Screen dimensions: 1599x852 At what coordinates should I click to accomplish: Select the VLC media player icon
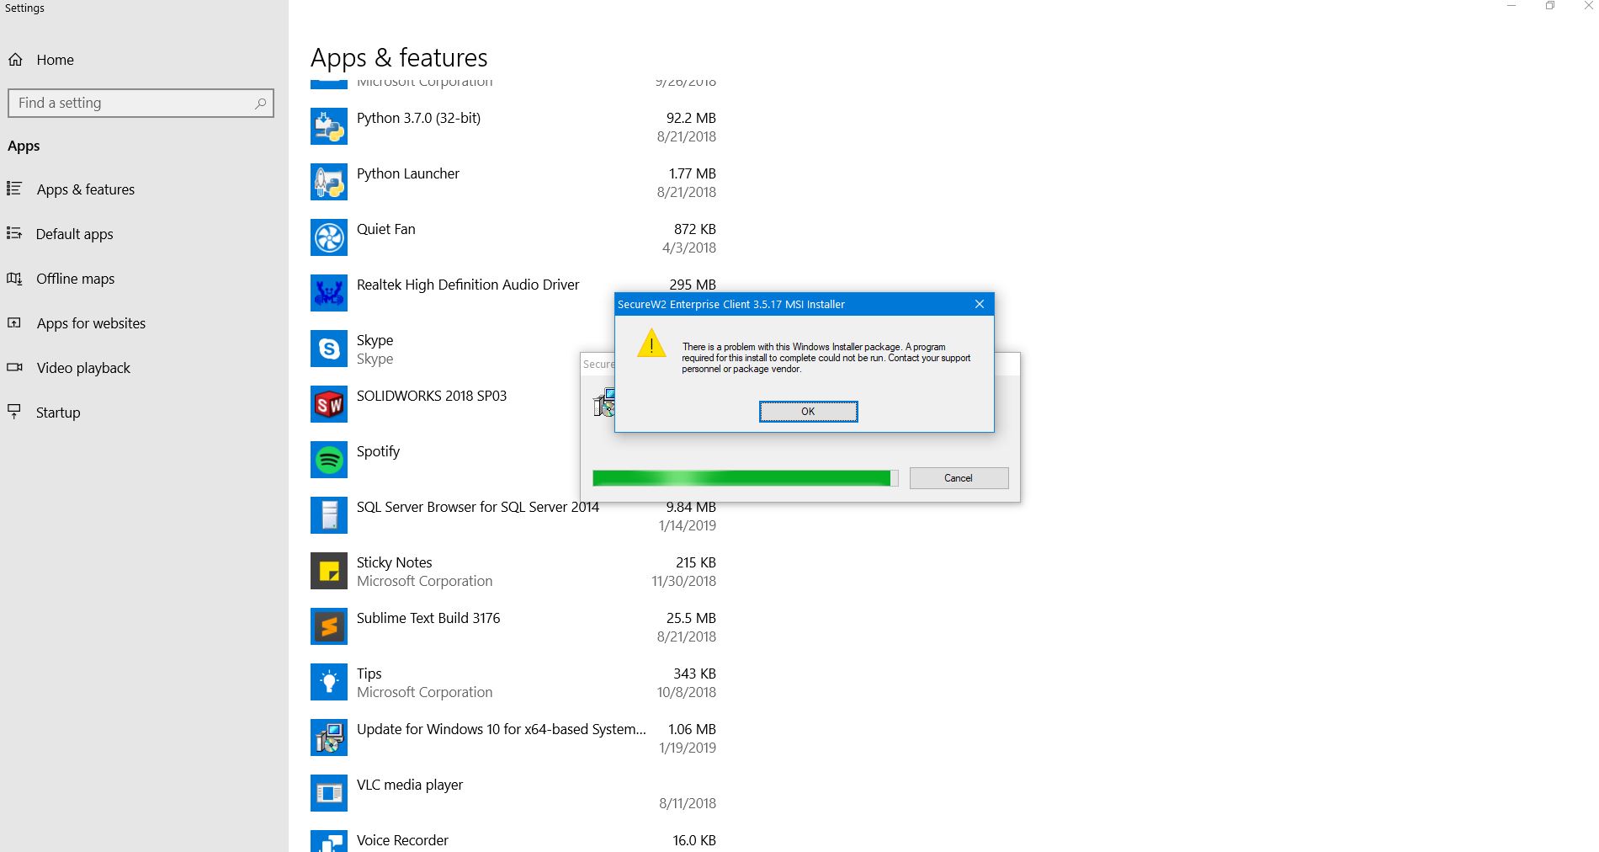click(x=328, y=793)
